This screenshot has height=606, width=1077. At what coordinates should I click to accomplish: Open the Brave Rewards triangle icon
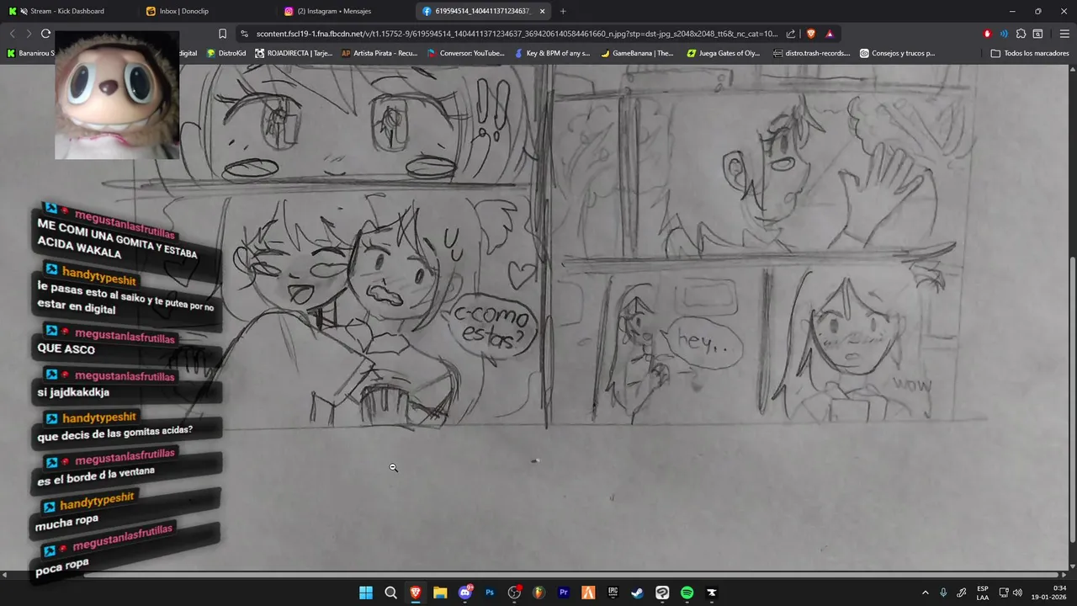[x=830, y=34]
